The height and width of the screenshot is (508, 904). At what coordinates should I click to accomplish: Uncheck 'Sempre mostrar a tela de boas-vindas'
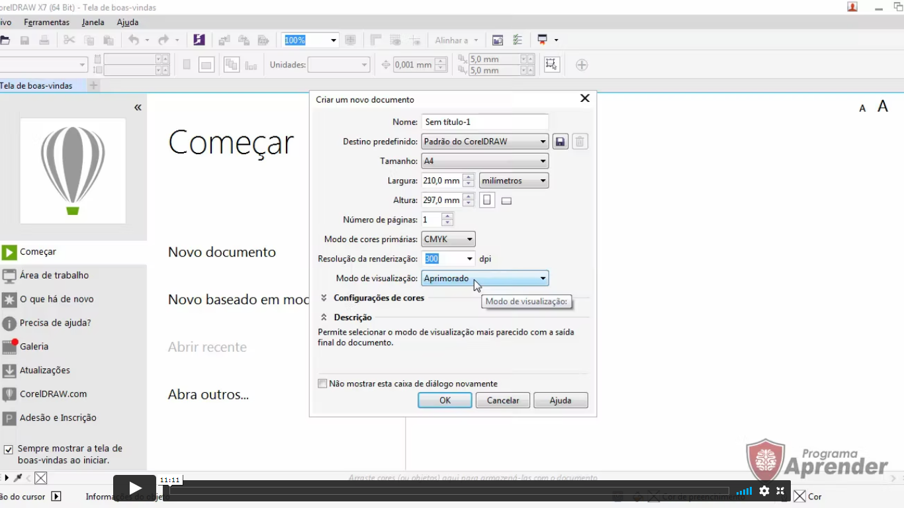(x=9, y=449)
